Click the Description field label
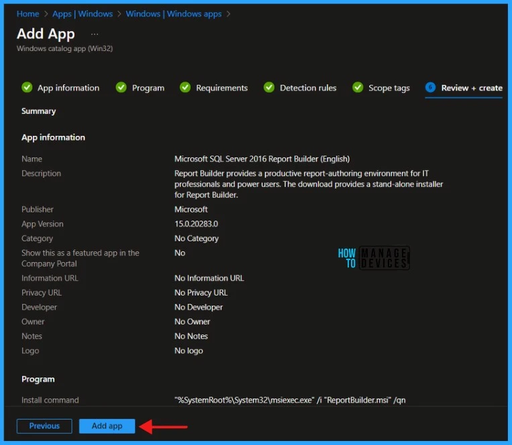The width and height of the screenshot is (512, 445). (41, 174)
